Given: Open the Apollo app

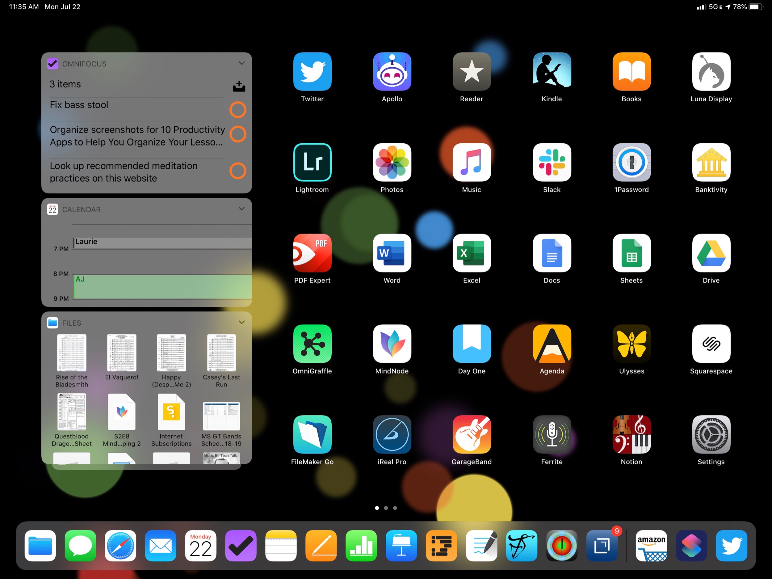Looking at the screenshot, I should (x=392, y=72).
